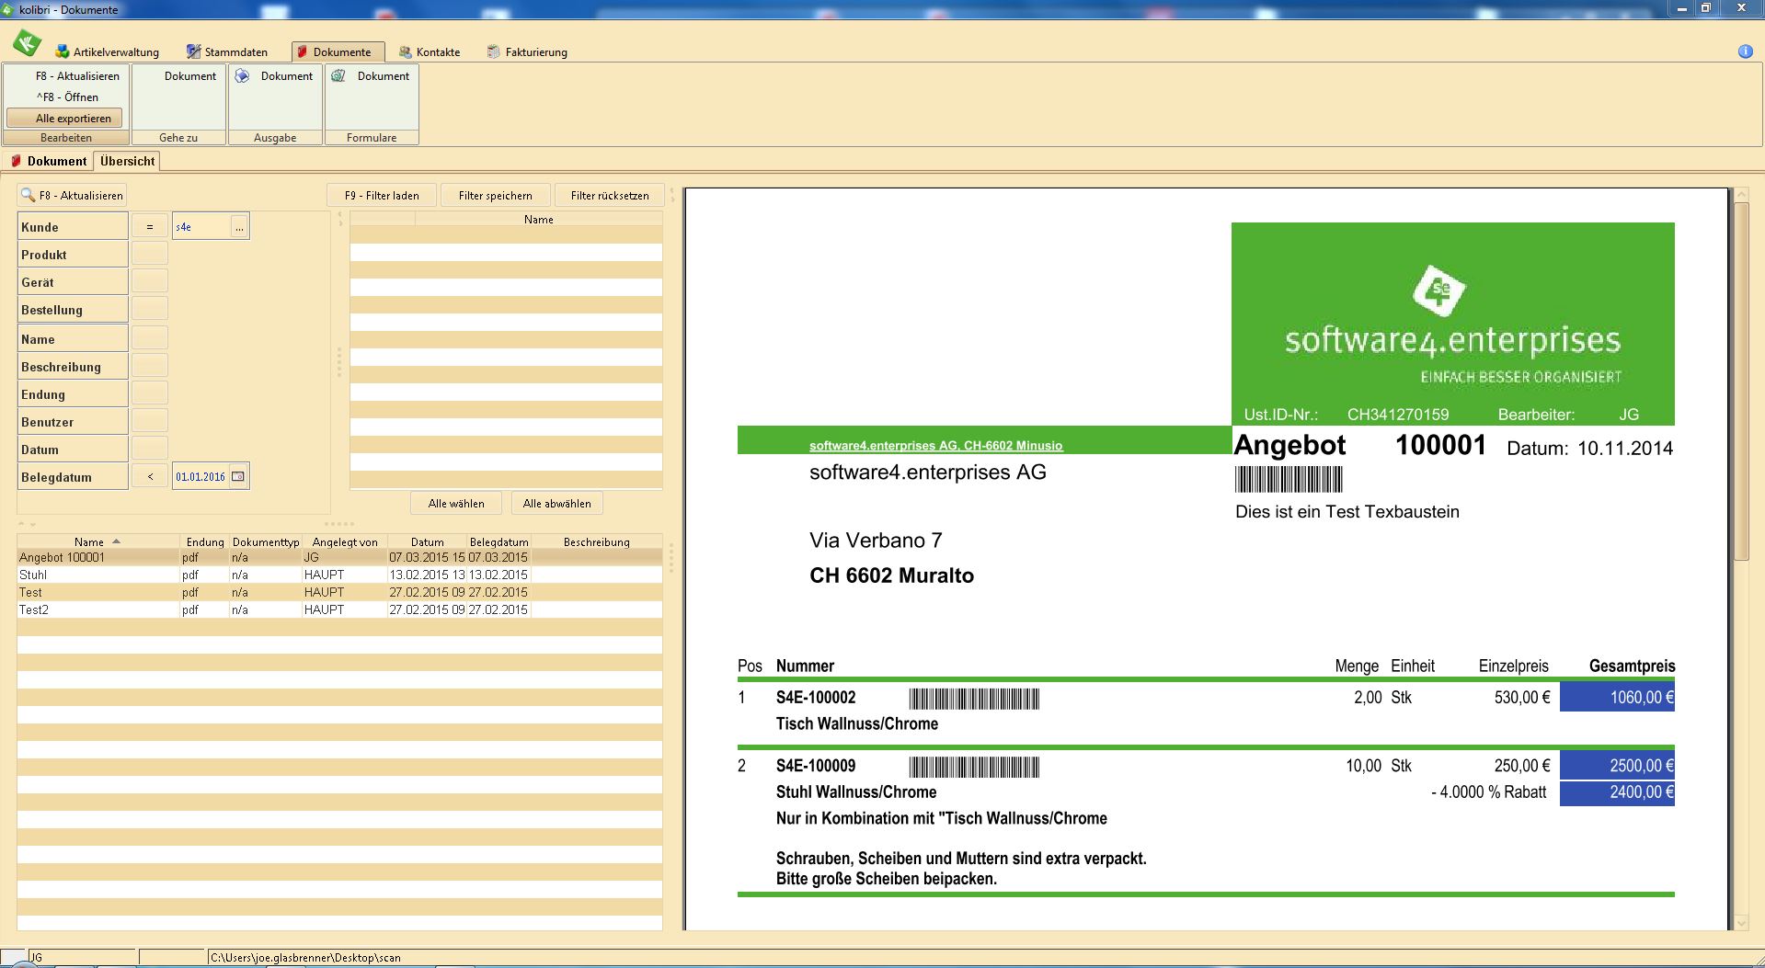1765x968 pixels.
Task: Open Kunde lookup with the ellipsis button
Action: coord(239,226)
